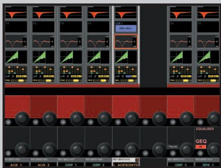221x168 pixels.
Task: Open the bus routing matrix on GRP 1
Action: coord(71,70)
